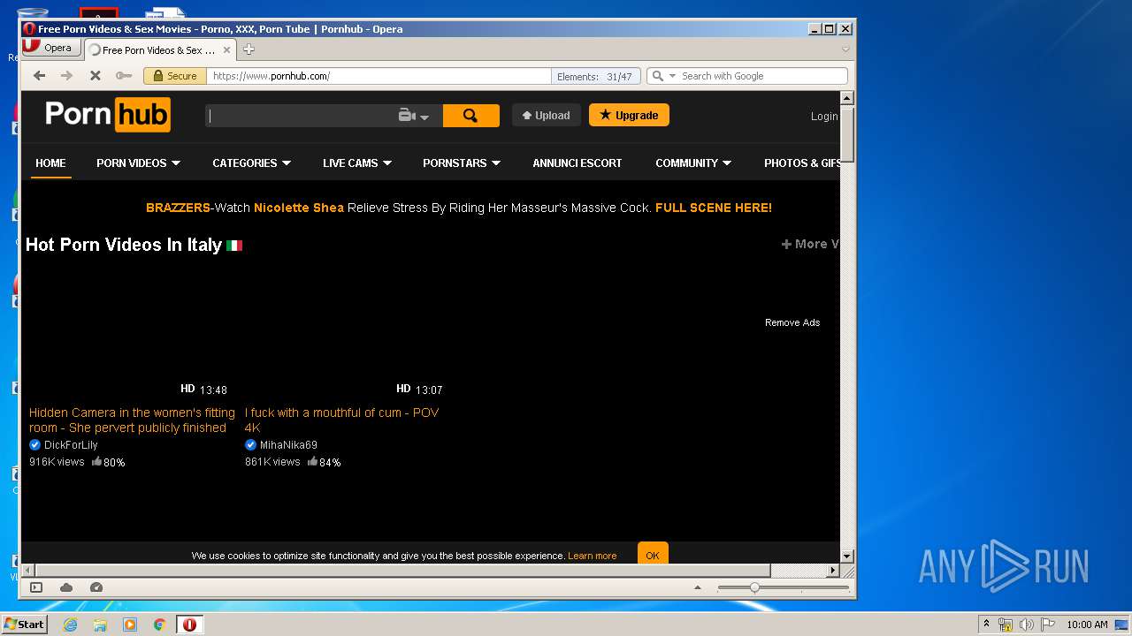Click the Elements 31/47 loading indicator
Viewport: 1132px width, 636px height.
tap(594, 76)
